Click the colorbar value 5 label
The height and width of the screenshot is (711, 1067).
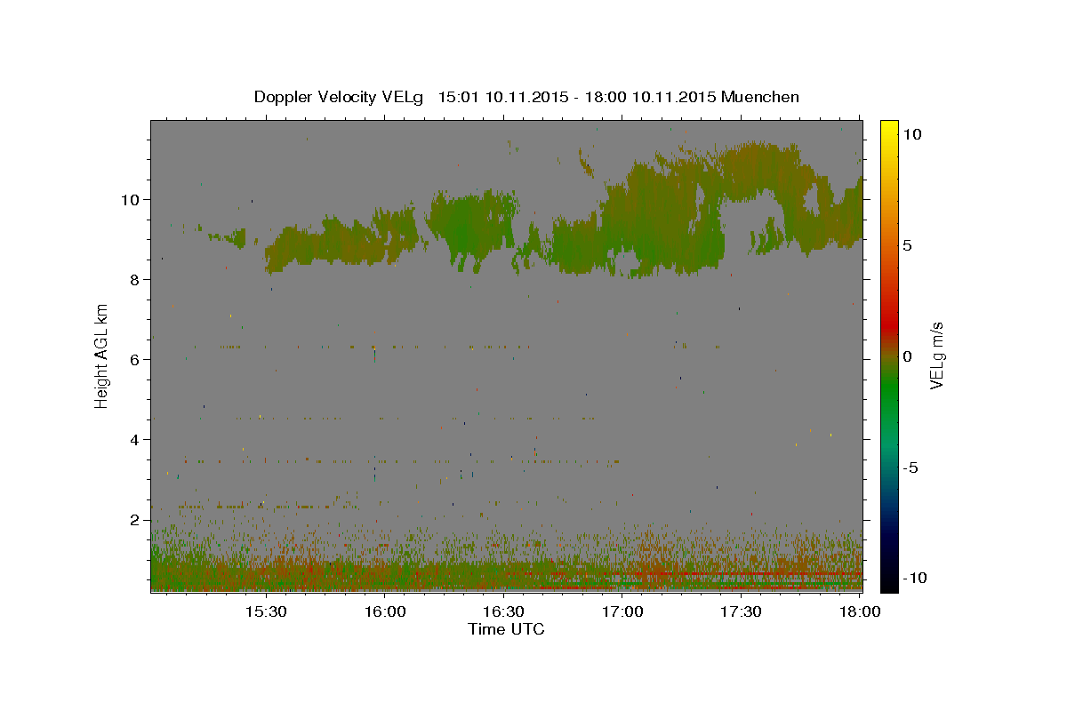pos(908,245)
